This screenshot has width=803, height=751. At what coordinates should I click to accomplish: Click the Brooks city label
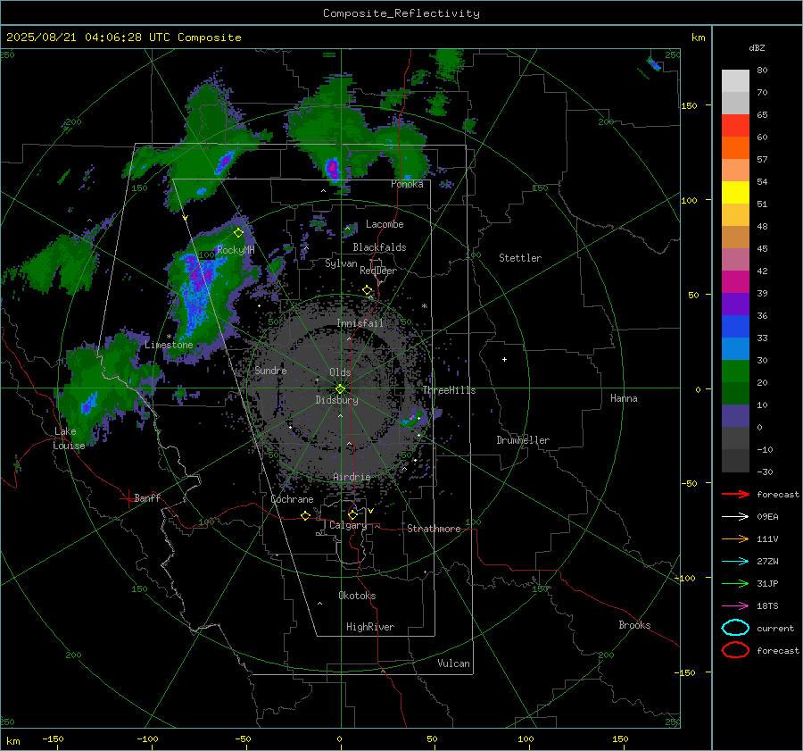[x=634, y=625]
